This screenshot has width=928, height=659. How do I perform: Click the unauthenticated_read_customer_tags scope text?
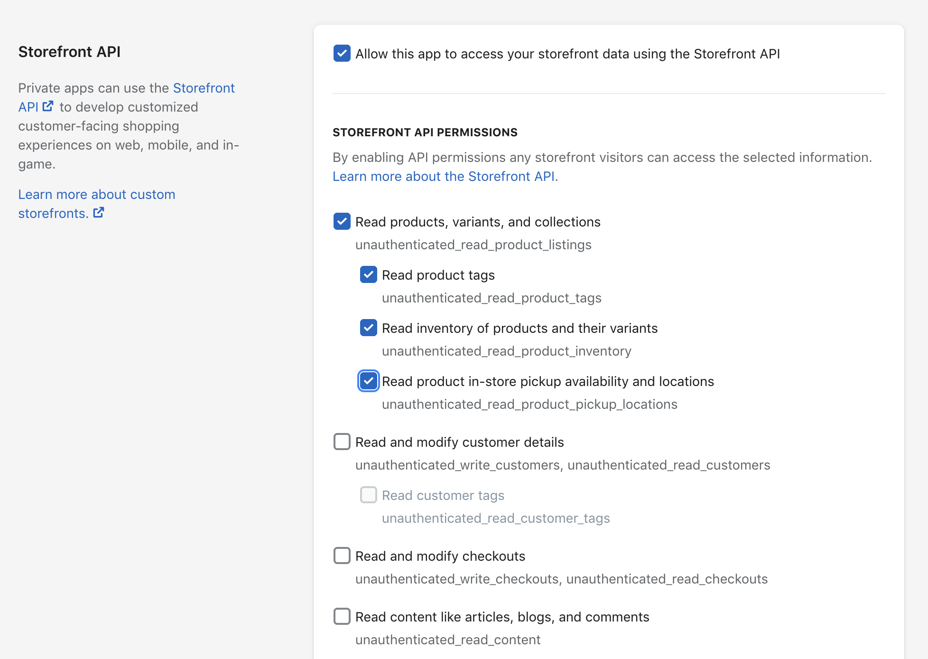click(495, 518)
